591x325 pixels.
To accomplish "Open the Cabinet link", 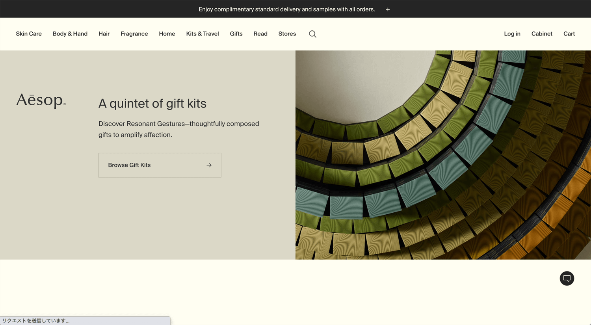I will pyautogui.click(x=542, y=34).
